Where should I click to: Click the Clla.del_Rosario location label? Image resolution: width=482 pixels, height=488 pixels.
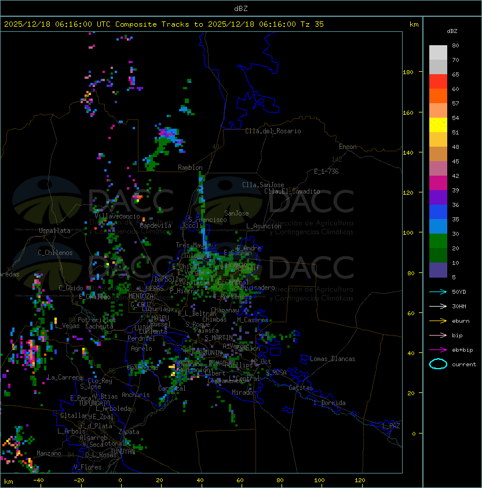click(273, 131)
